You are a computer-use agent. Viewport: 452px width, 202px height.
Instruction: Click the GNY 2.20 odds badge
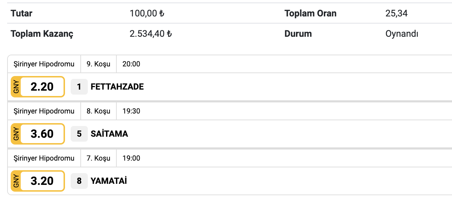pos(38,87)
